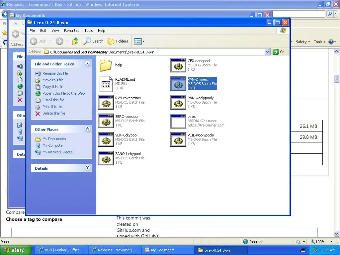Viewport: 340px width, 255px height.
Task: Select the SERO-beepool batch file icon
Action: point(106,121)
